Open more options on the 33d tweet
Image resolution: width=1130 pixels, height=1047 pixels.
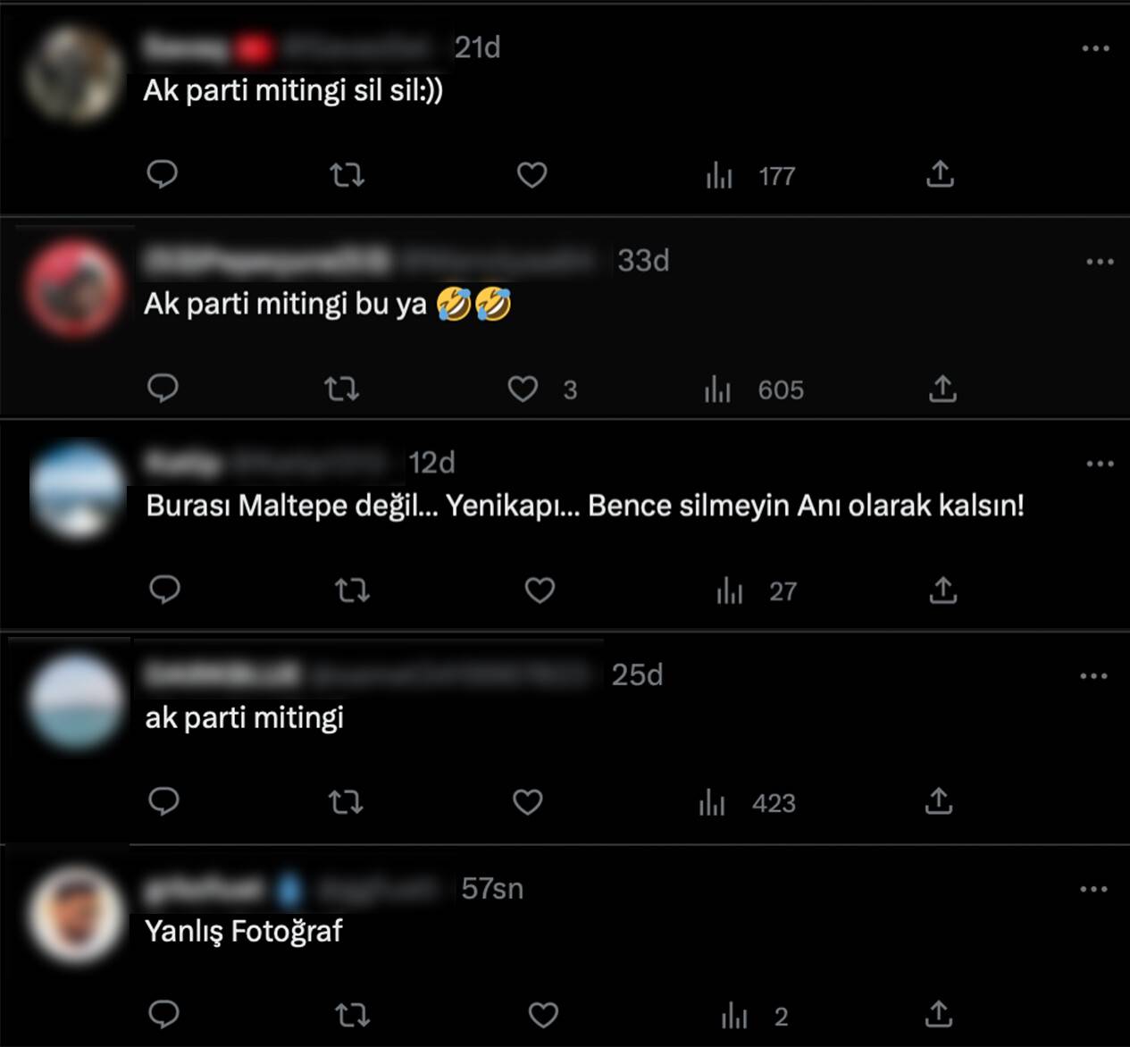tap(1100, 262)
